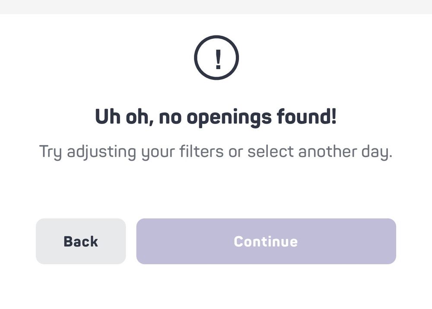The image size is (432, 309).
Task: Select the circled warning icon above the heading
Action: [x=216, y=58]
